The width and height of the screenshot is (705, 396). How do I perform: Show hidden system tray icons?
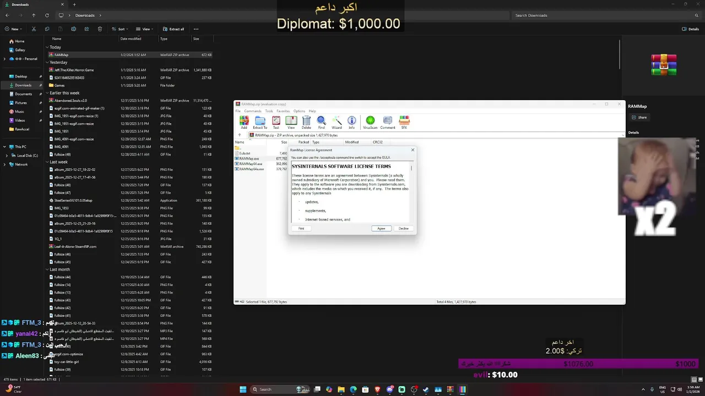pos(644,389)
